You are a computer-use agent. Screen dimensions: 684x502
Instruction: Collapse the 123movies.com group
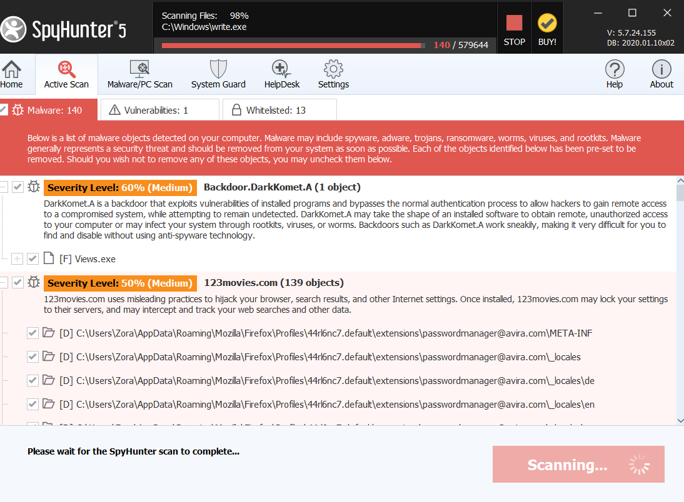3,282
